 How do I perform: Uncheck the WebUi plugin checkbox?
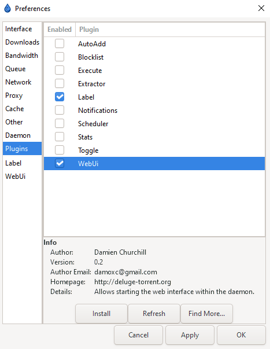[x=60, y=163]
